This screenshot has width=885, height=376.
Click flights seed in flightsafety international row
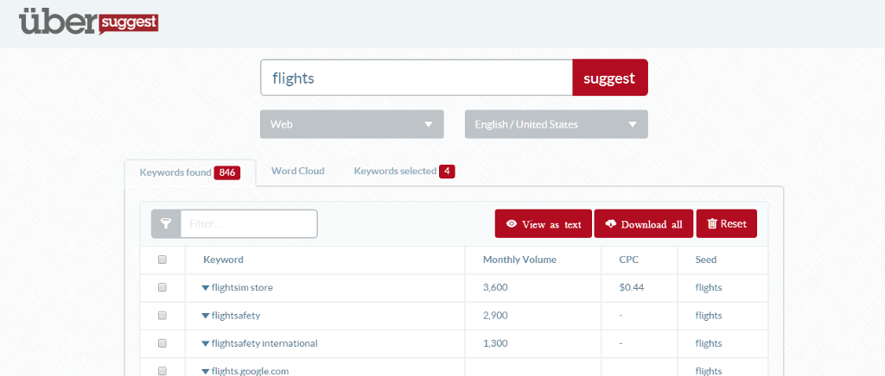coord(709,343)
